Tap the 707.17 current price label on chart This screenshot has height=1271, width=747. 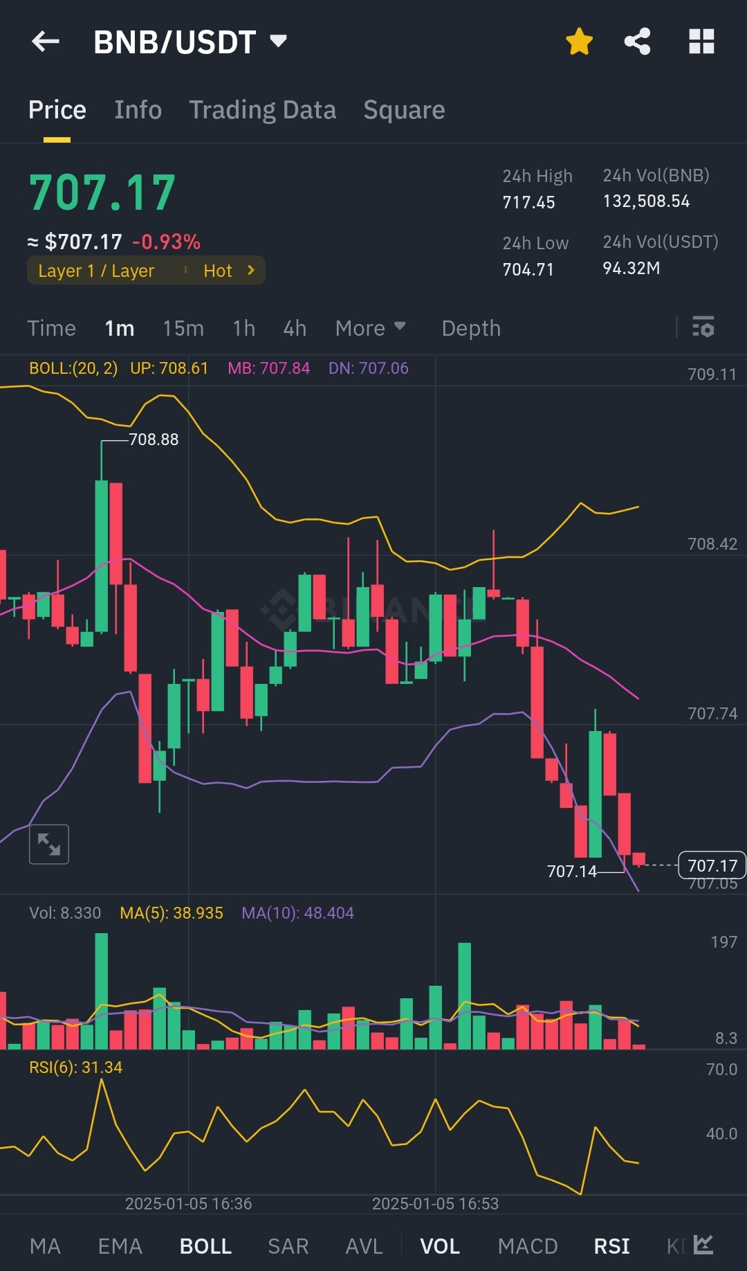coord(712,865)
